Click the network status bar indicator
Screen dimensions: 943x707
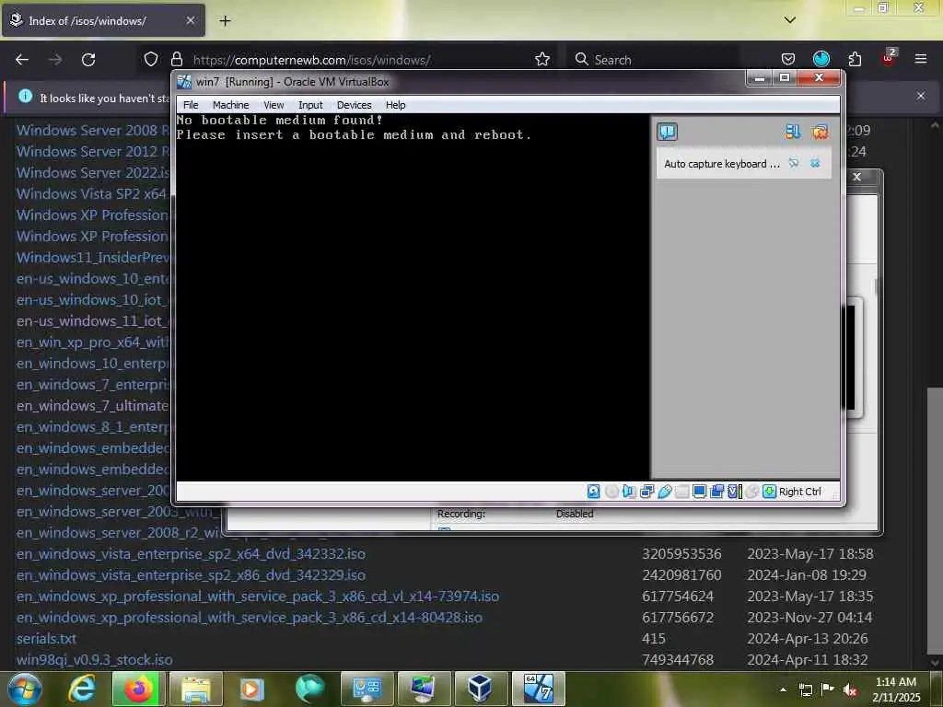(x=647, y=492)
